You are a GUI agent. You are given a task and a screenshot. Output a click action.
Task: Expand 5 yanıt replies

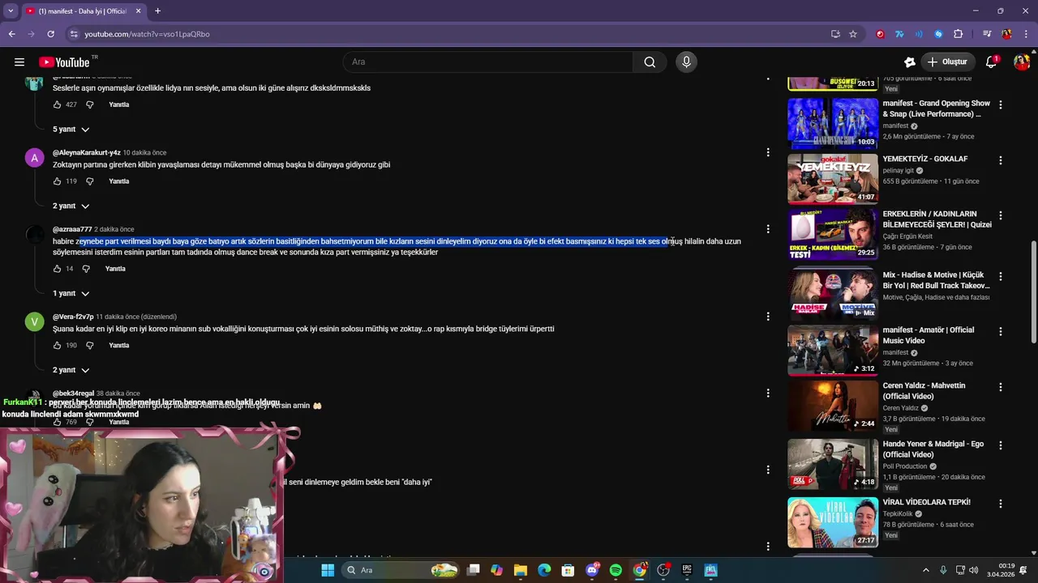point(71,130)
